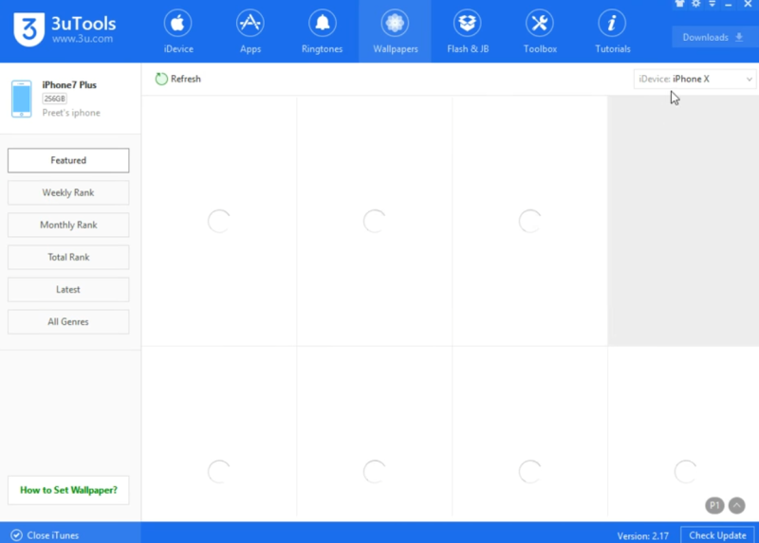Viewport: 759px width, 543px height.
Task: Click the gray highlighted wallpaper tile
Action: click(x=682, y=221)
